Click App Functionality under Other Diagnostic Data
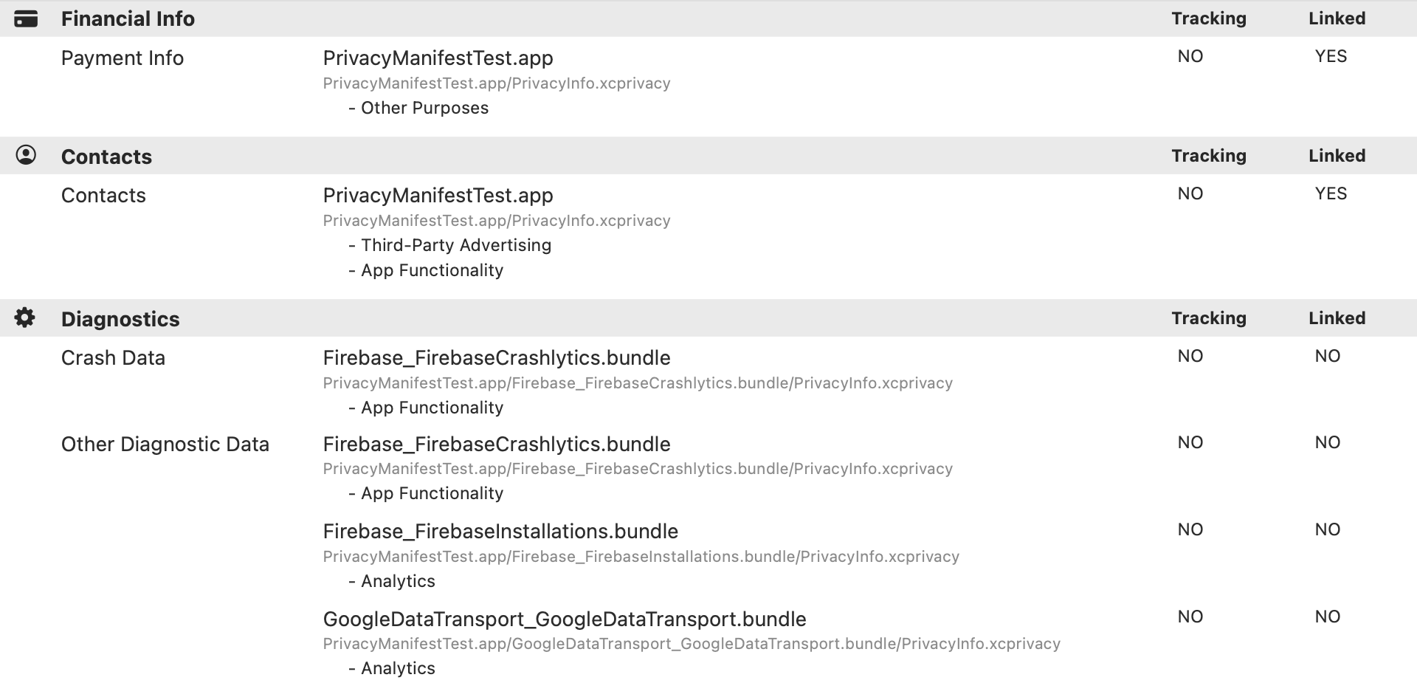The image size is (1417, 683). pyautogui.click(x=426, y=493)
